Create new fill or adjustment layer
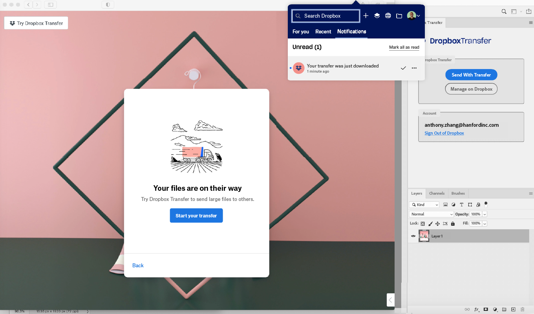 click(x=495, y=309)
